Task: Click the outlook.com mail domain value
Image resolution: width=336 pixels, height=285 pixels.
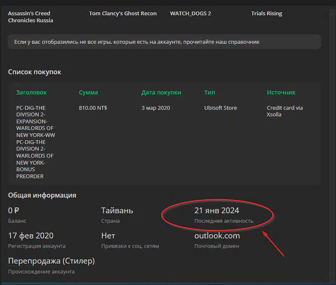Action: (217, 236)
